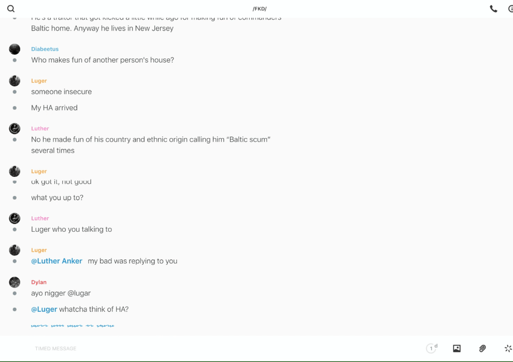Click Dylan's profile avatar
The image size is (513, 362).
point(15,282)
